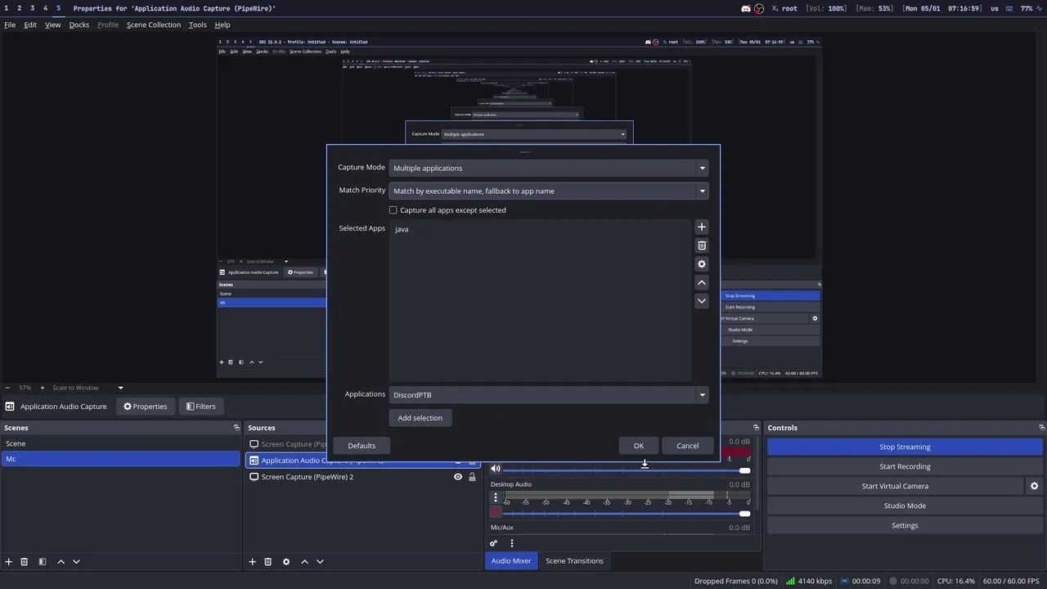
Task: Open the Filters button in the source toolbar
Action: (200, 407)
